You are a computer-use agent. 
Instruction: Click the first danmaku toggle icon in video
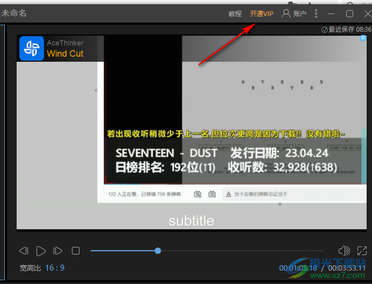click(198, 194)
